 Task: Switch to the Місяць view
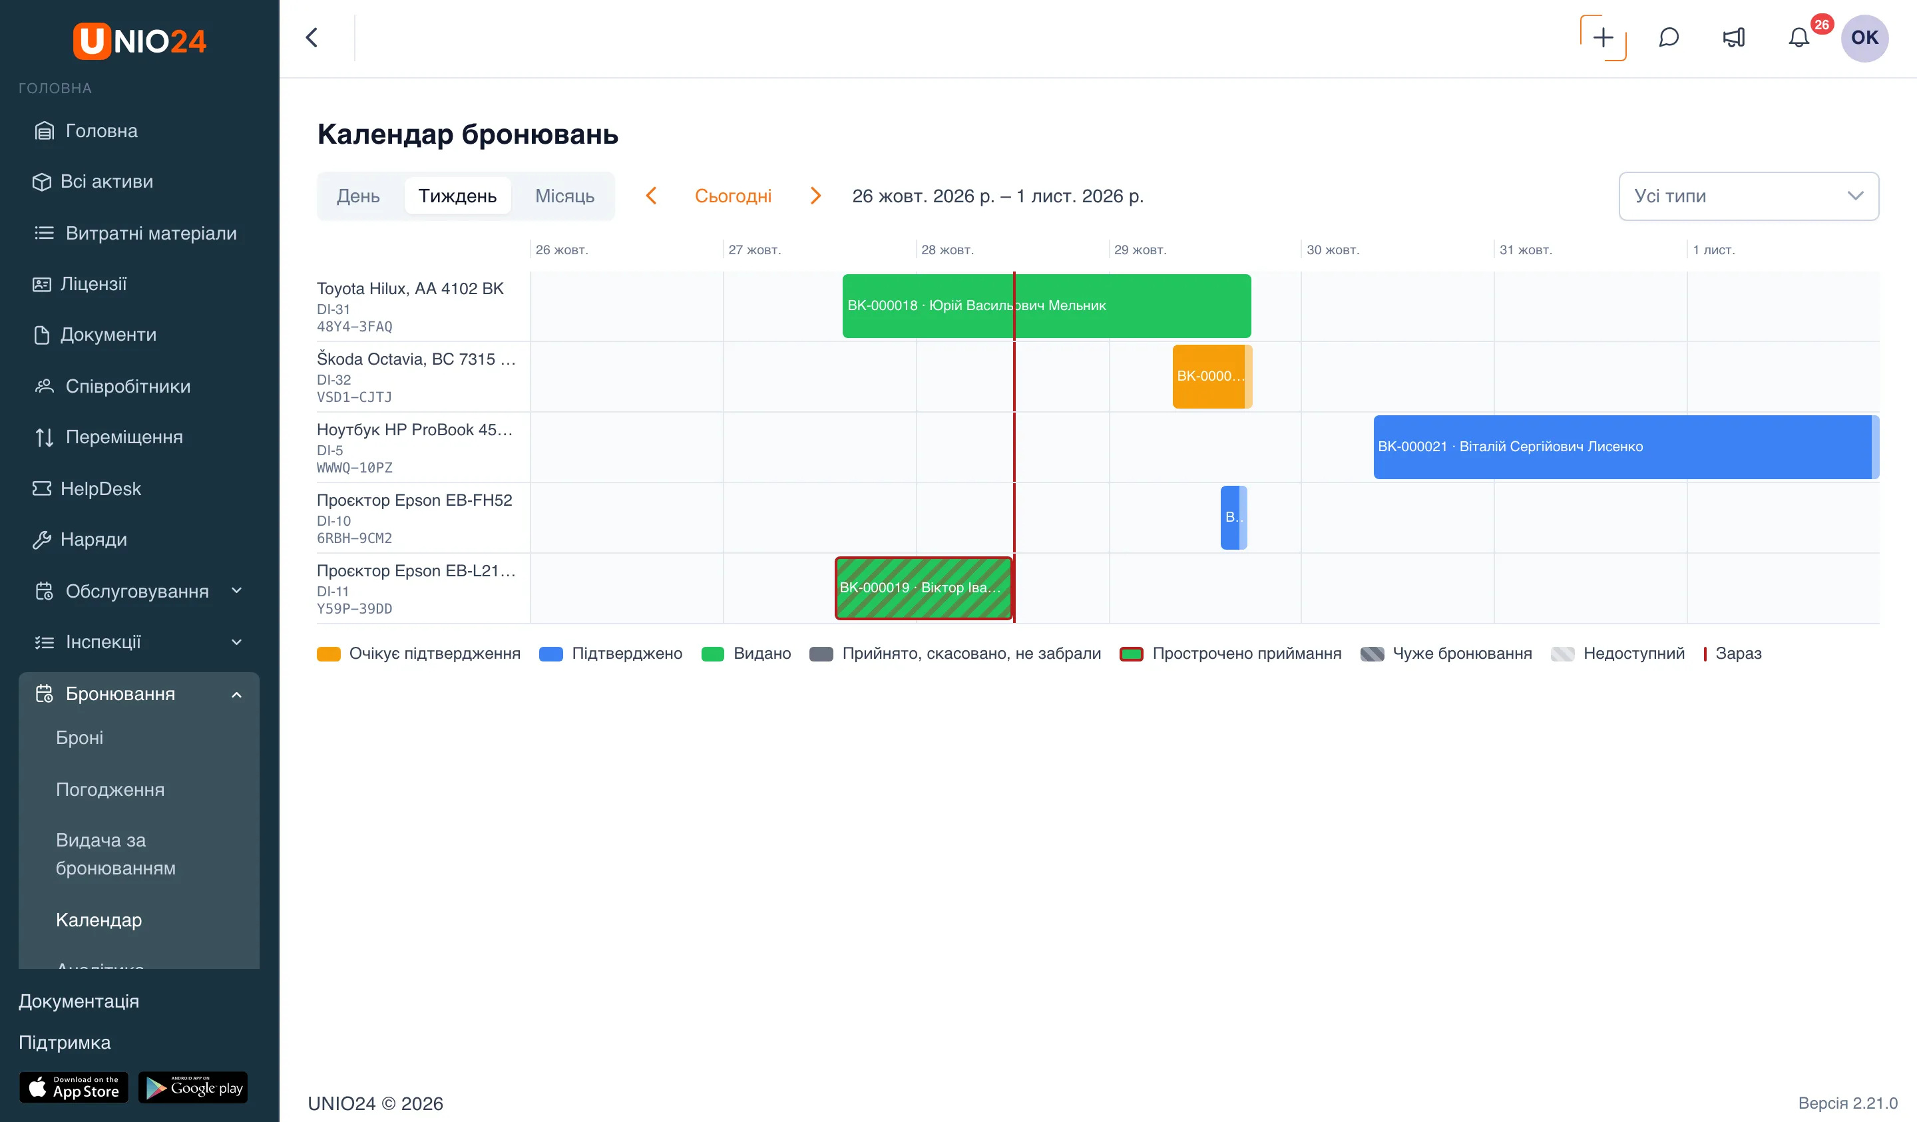click(x=564, y=196)
